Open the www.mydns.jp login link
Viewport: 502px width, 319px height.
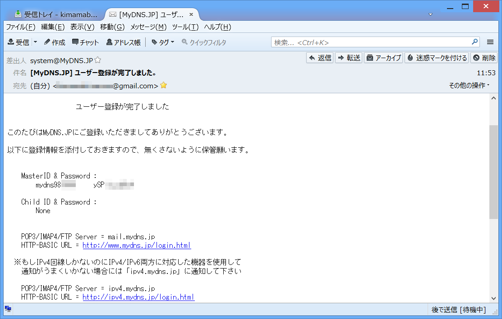point(136,245)
